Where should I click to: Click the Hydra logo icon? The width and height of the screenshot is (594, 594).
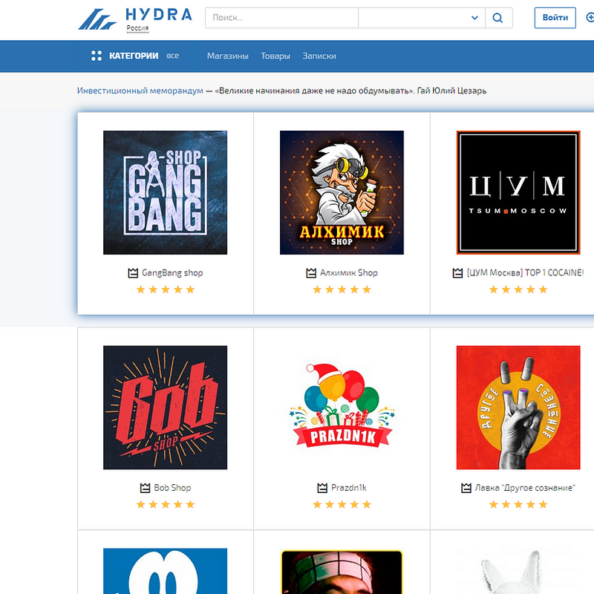point(97,19)
